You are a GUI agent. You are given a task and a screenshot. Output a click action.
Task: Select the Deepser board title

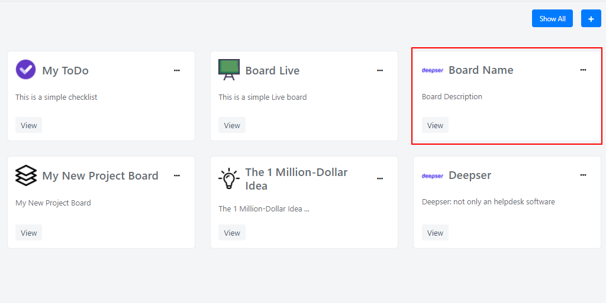pyautogui.click(x=470, y=175)
